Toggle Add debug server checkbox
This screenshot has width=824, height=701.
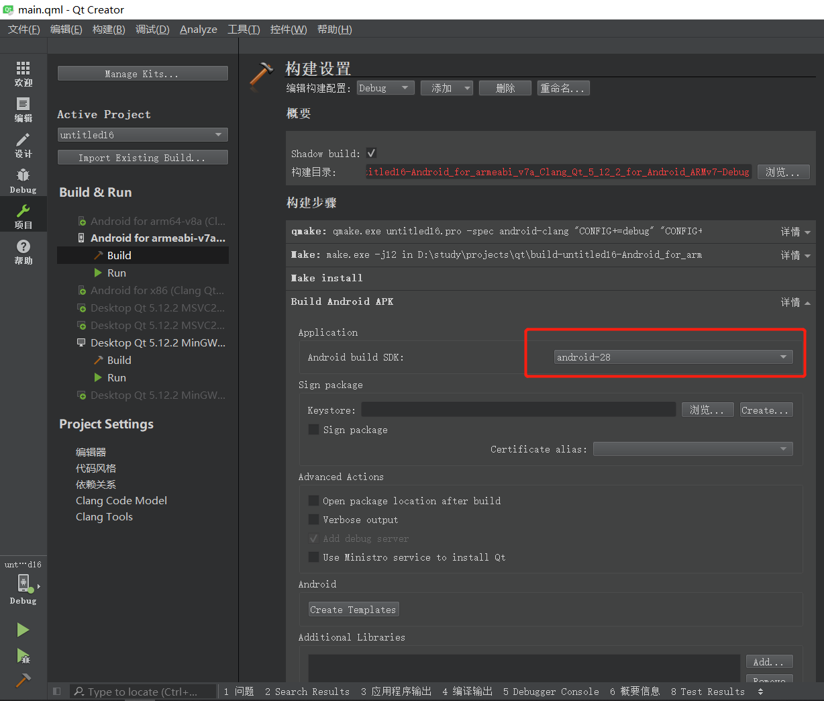tap(313, 538)
